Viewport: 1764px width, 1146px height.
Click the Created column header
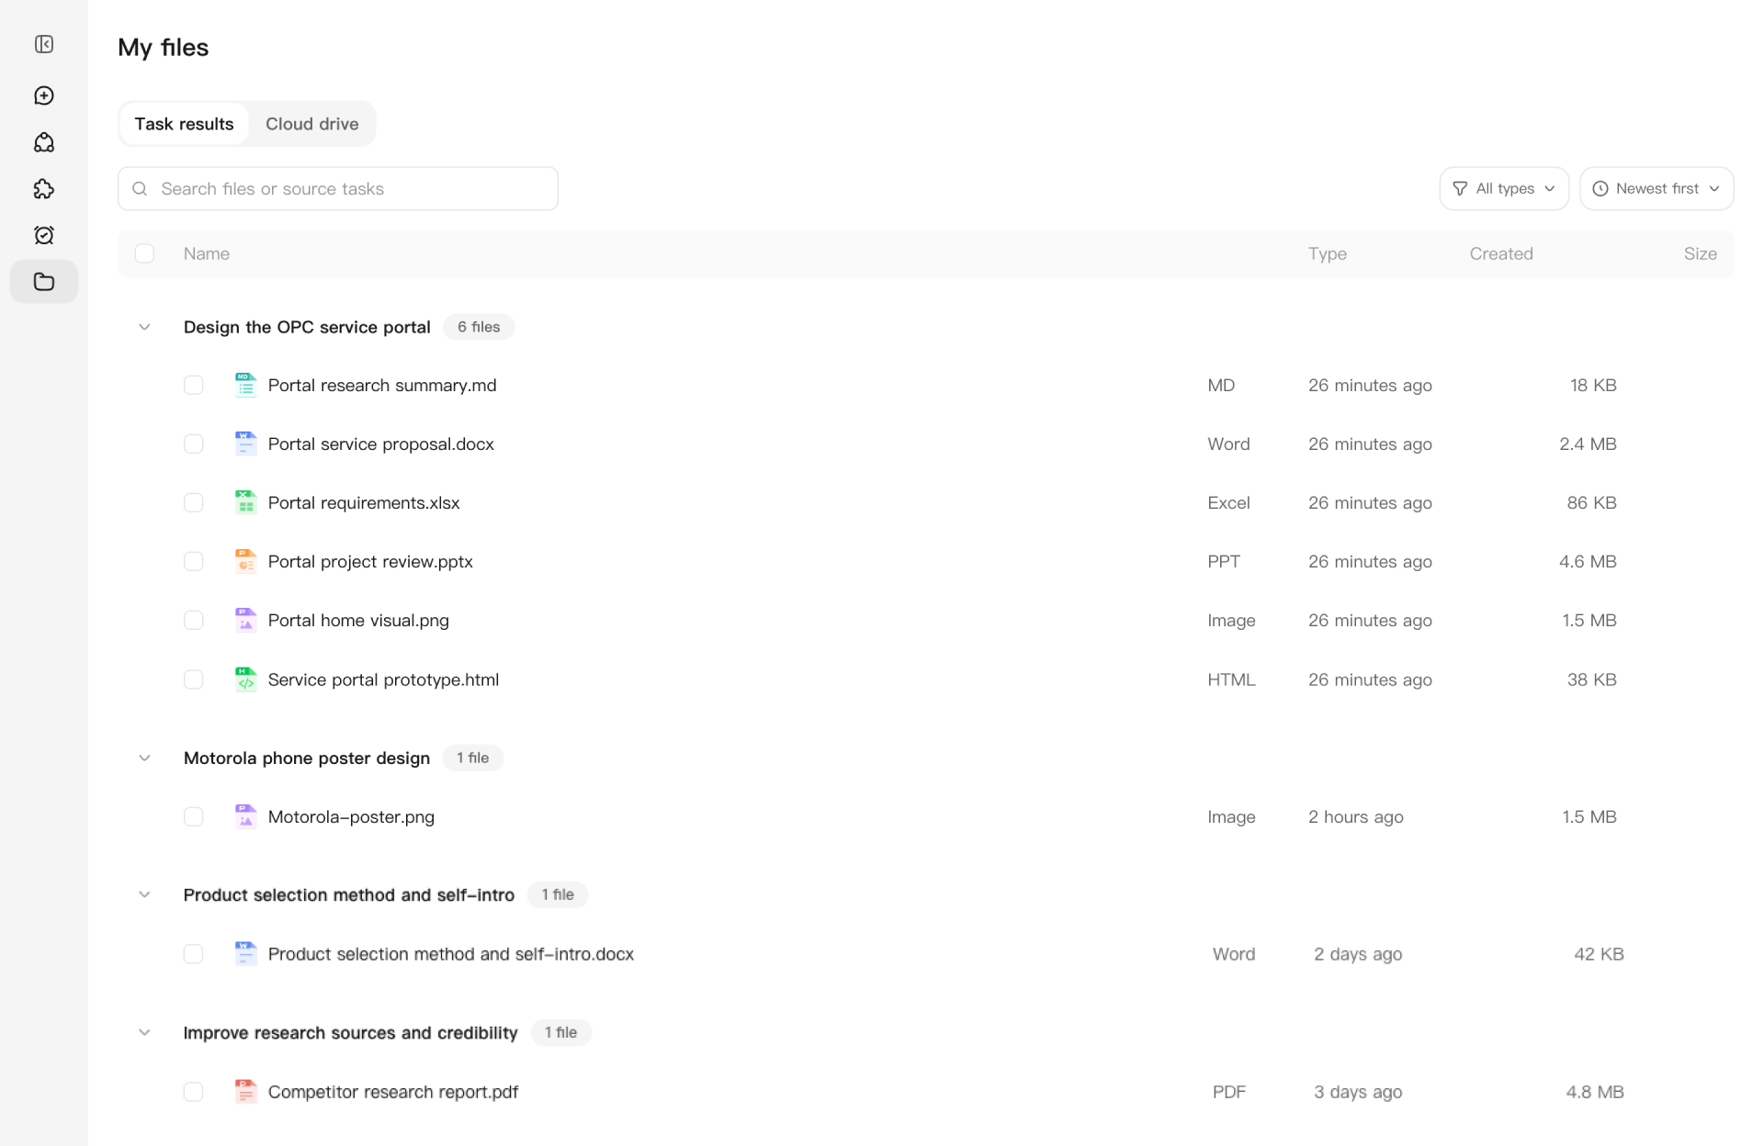click(x=1501, y=253)
